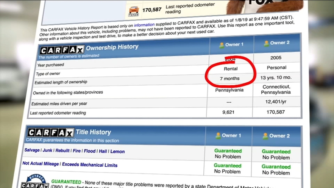
Task: Click the 'Estimated length of ownership' row label
Action: coord(61,82)
